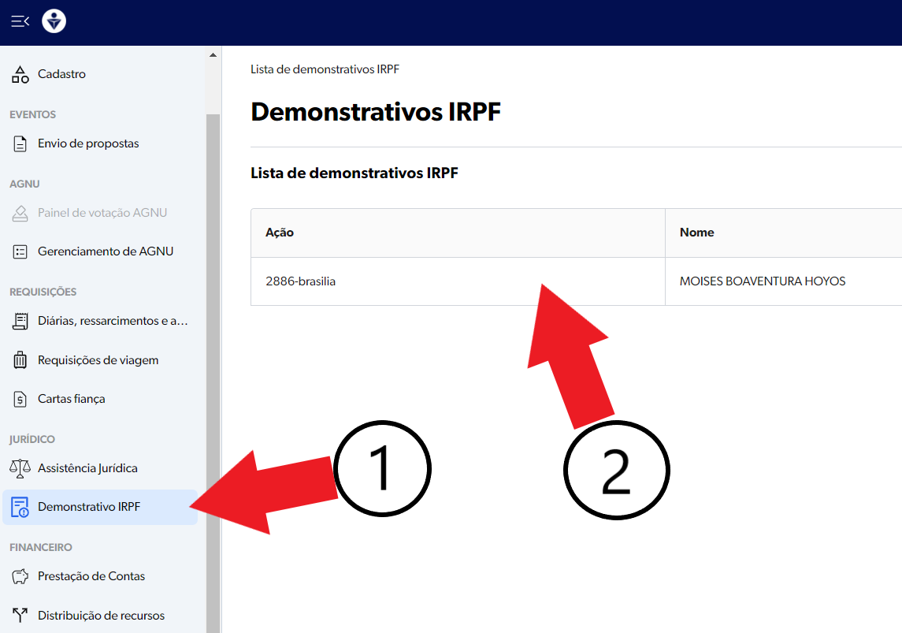Open the 2886-brasilia action row
Image resolution: width=902 pixels, height=633 pixels.
(301, 281)
